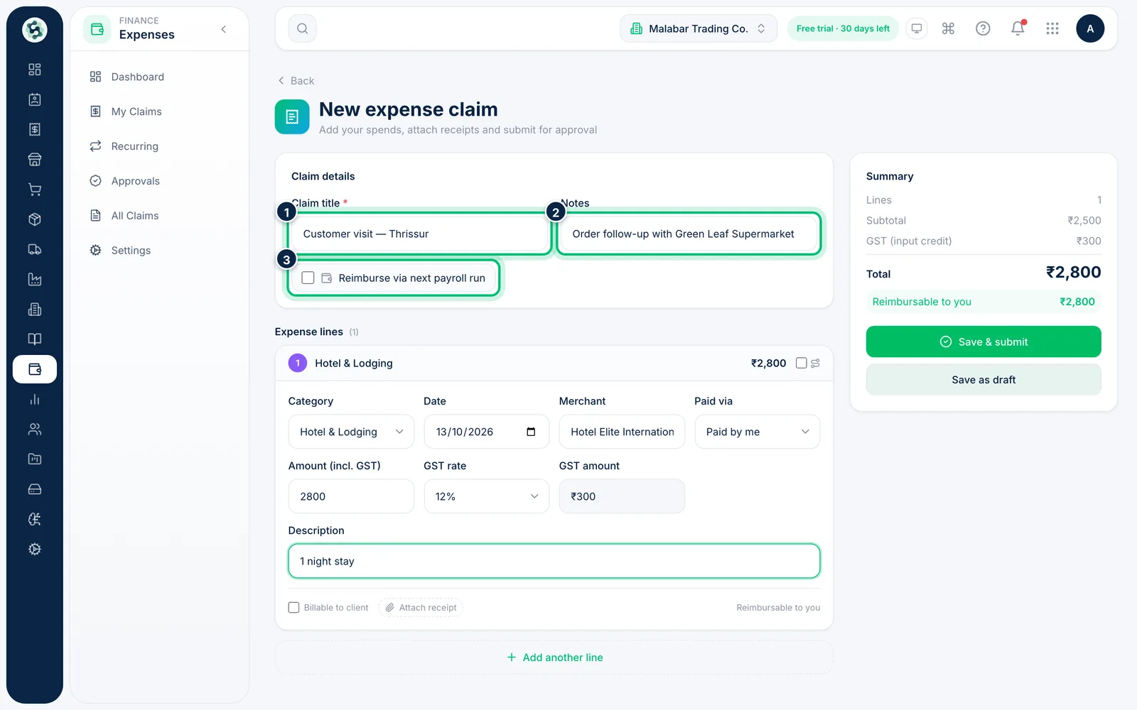
Task: Click the command shortcut icon
Action: click(948, 28)
